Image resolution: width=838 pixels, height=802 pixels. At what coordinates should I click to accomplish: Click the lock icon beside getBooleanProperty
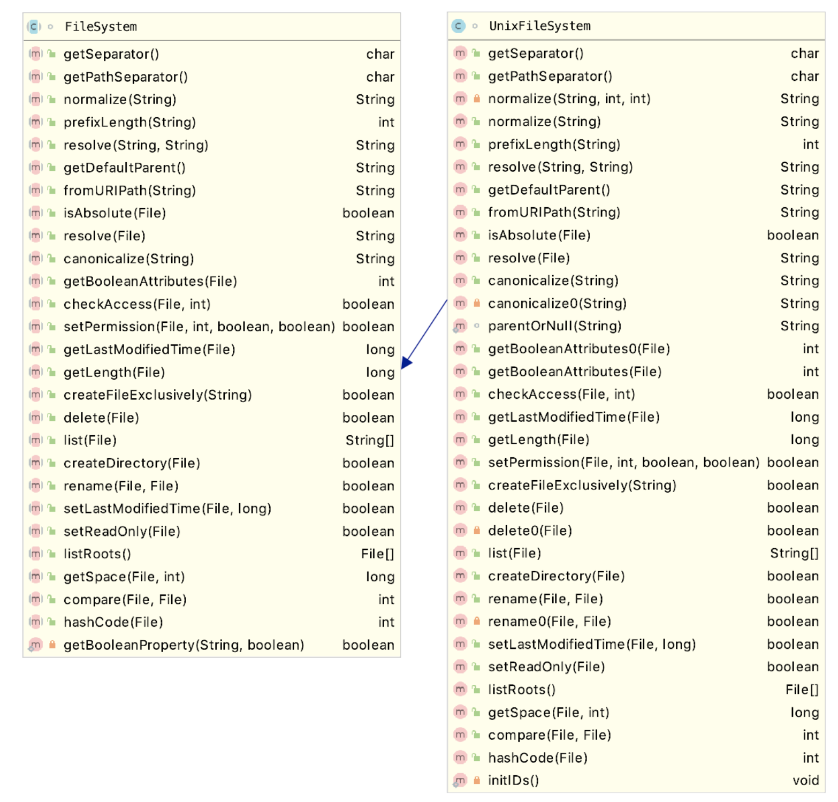pos(52,645)
